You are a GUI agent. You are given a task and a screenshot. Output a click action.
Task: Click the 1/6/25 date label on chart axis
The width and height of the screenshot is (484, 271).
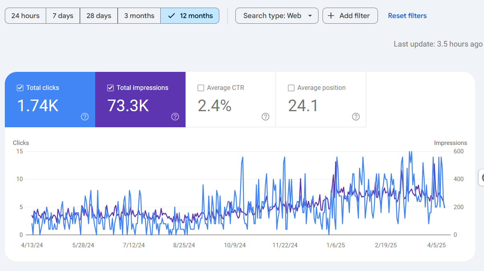(335, 245)
